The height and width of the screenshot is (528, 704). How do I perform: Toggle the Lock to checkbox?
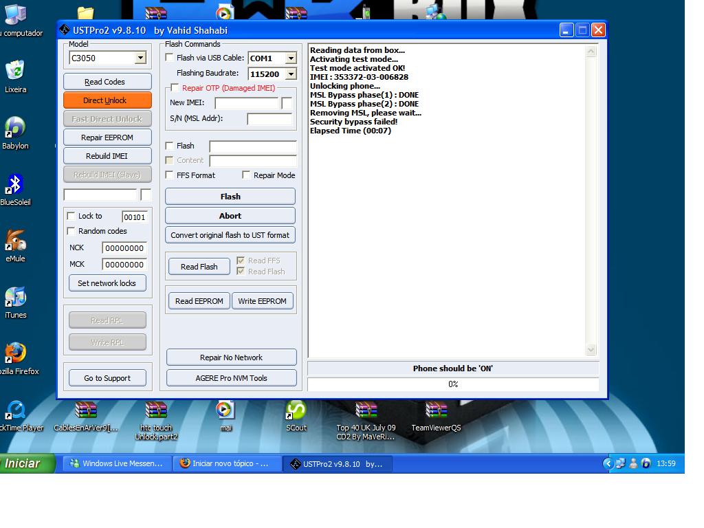pos(71,216)
